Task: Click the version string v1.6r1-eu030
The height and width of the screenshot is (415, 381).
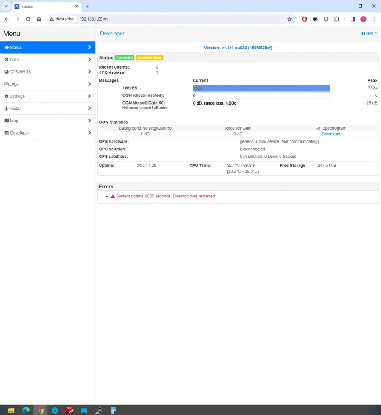Action: 238,48
